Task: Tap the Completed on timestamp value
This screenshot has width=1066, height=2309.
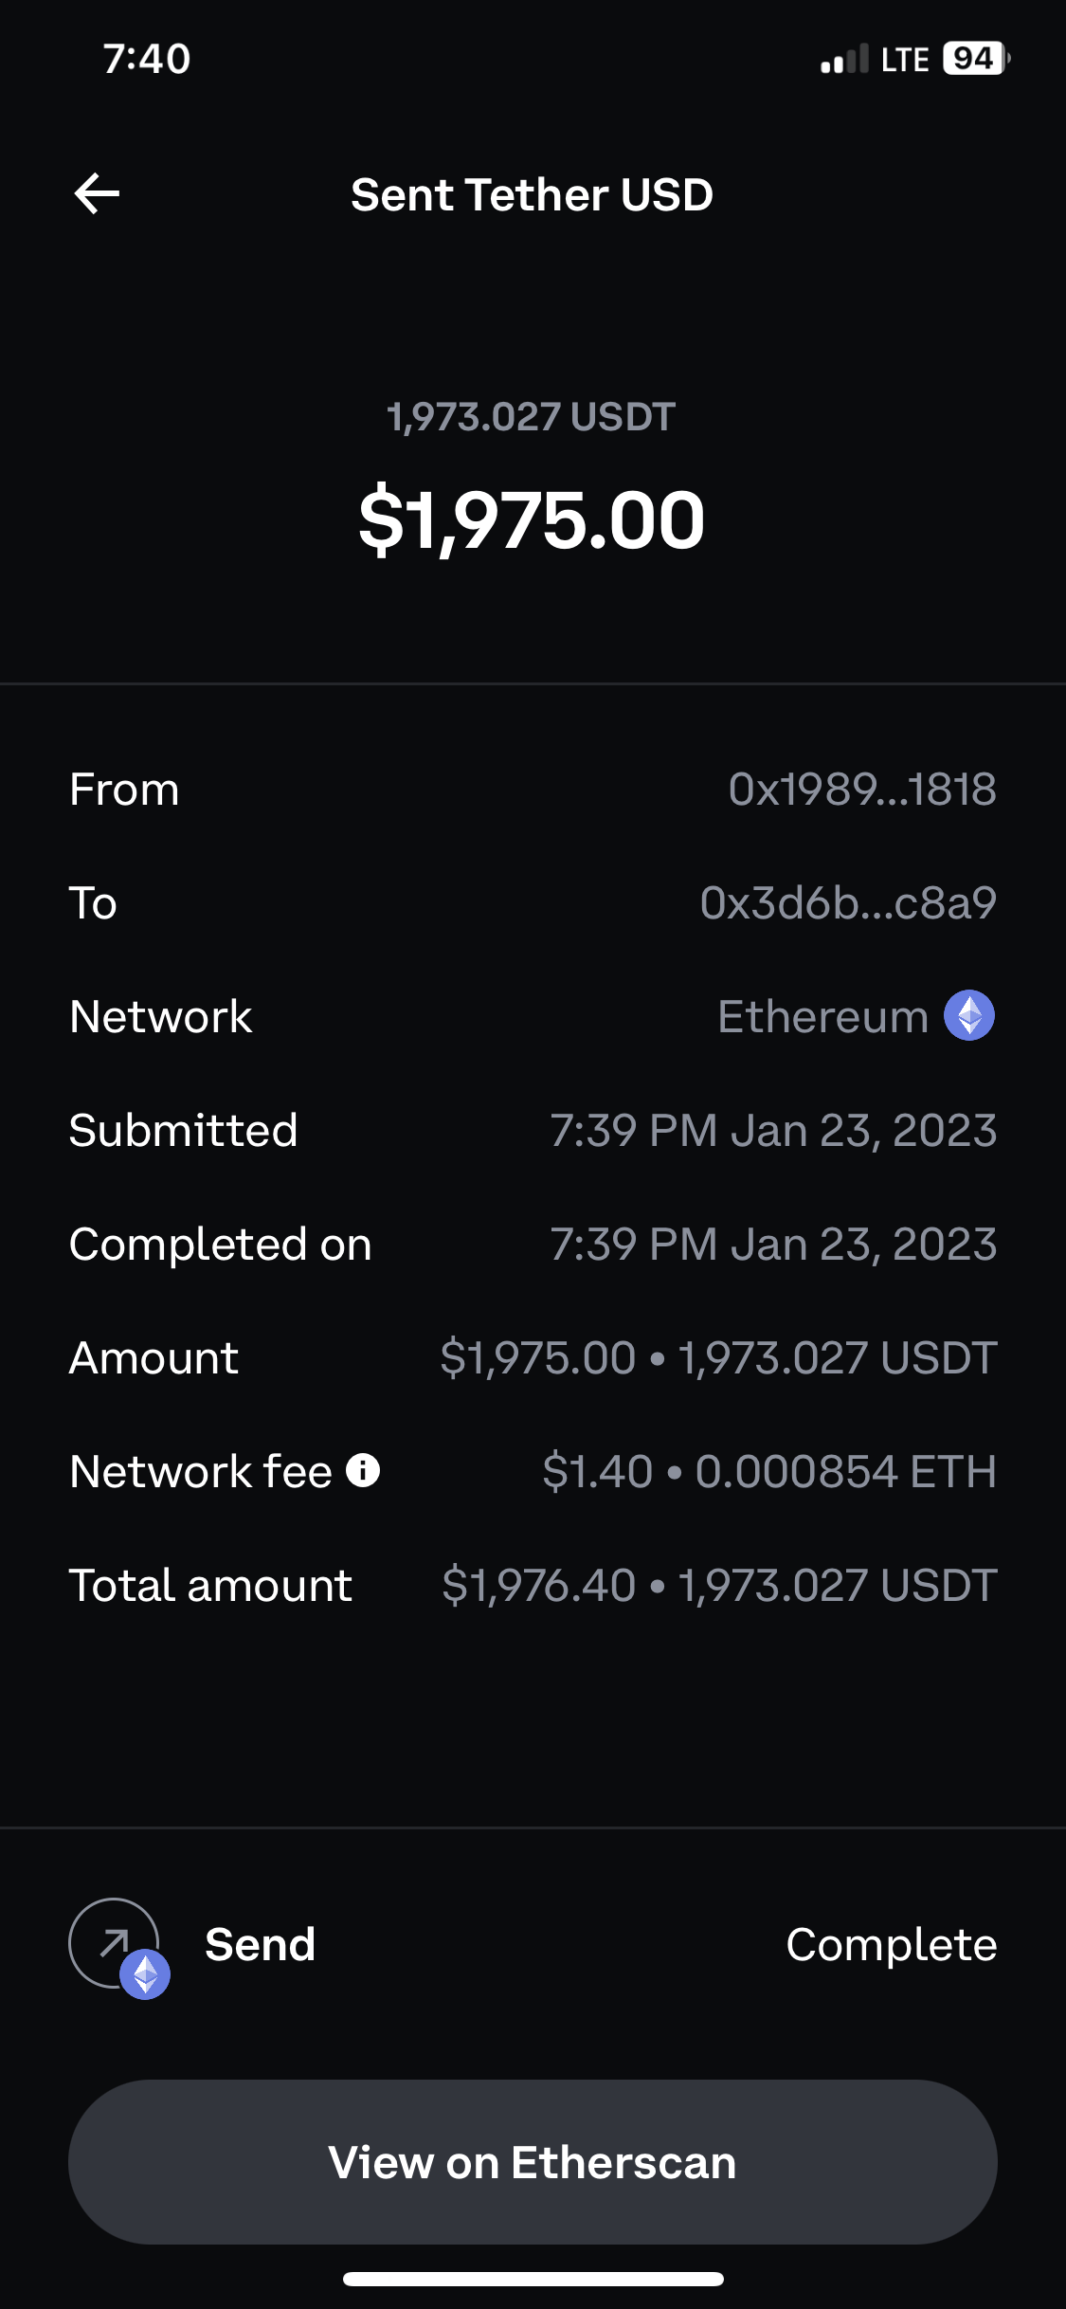Action: tap(773, 1245)
